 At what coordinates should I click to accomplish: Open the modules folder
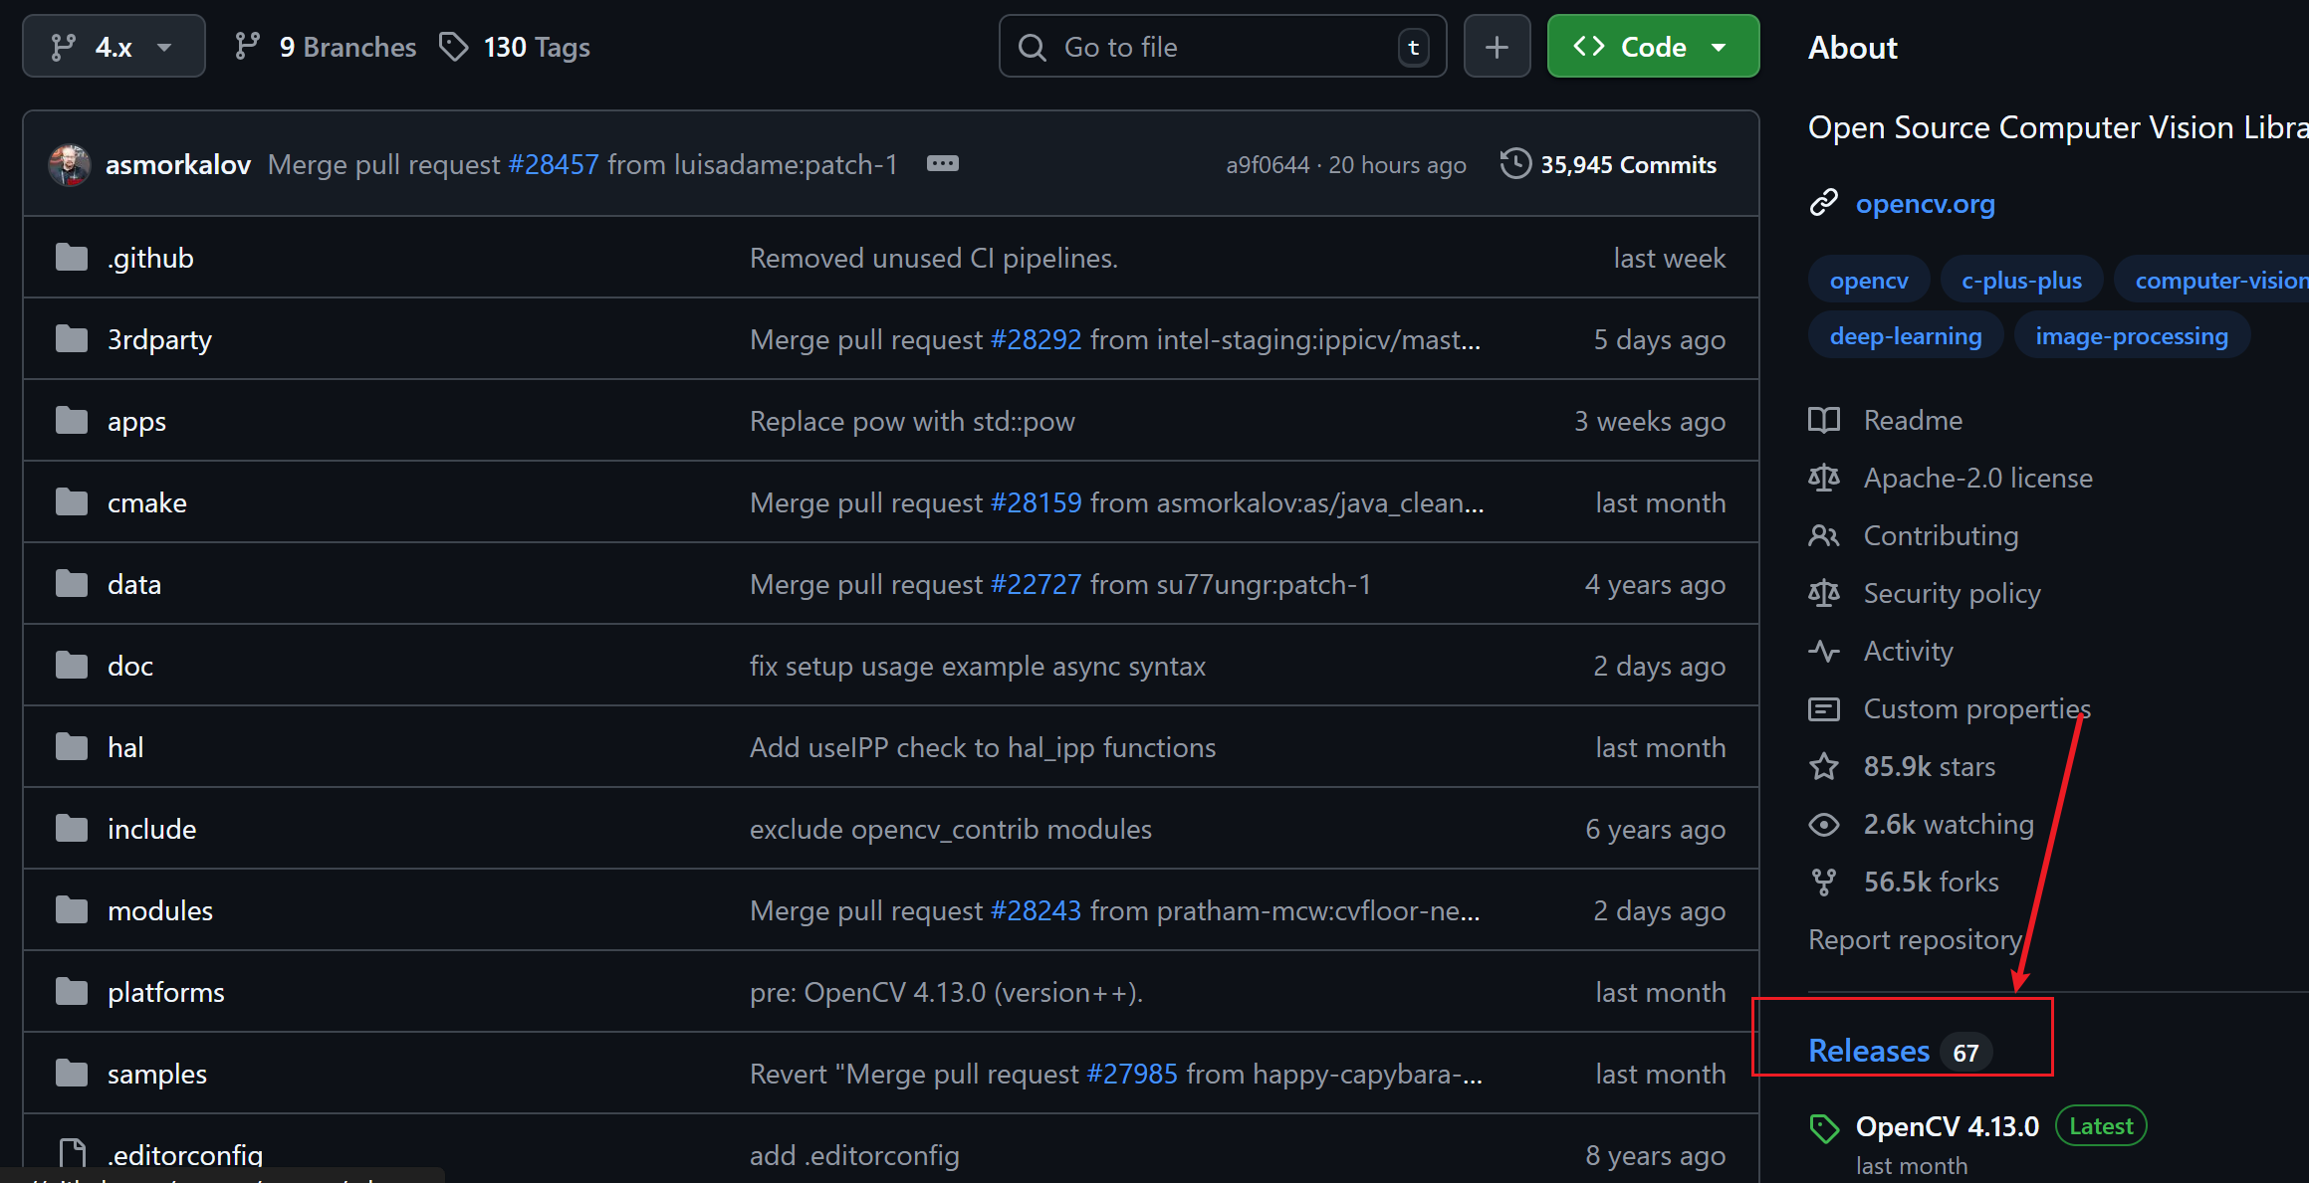[x=159, y=910]
